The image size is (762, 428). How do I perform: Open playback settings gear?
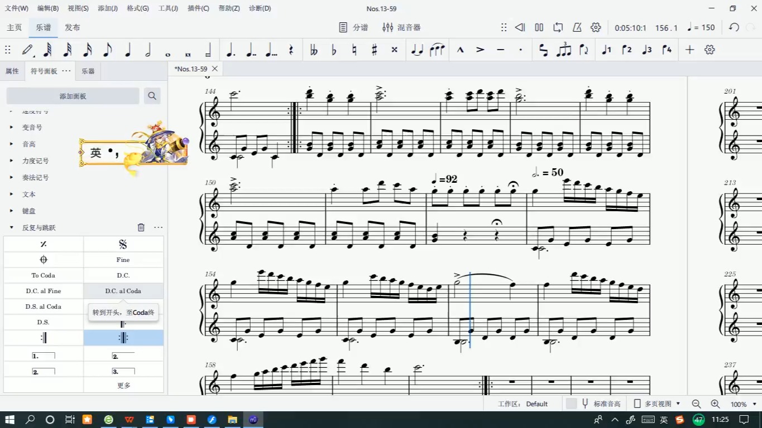click(x=596, y=27)
